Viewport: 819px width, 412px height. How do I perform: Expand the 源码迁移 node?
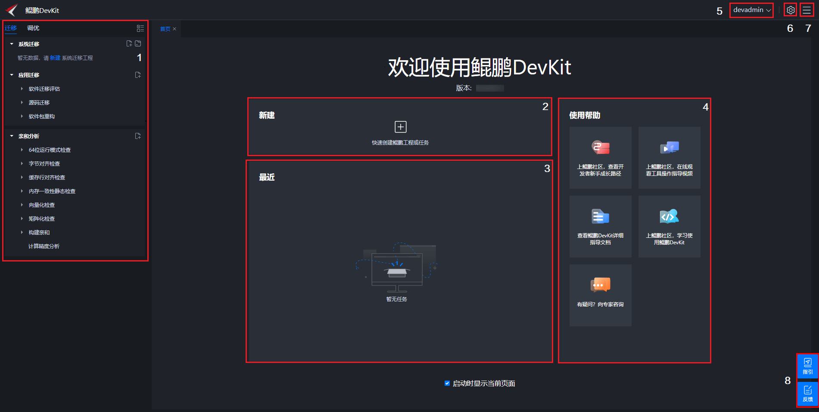click(22, 102)
